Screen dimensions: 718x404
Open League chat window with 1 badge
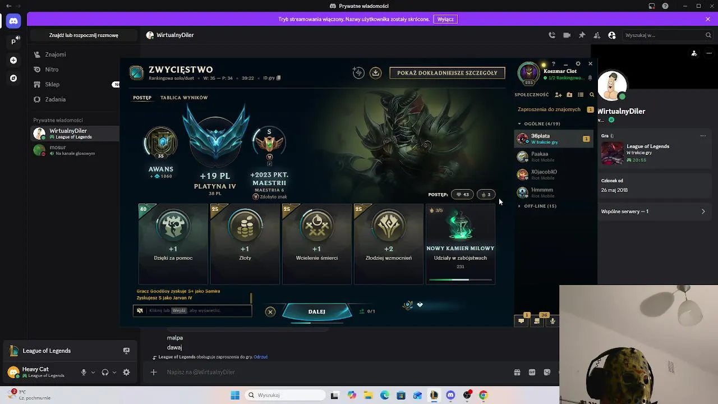click(x=522, y=321)
